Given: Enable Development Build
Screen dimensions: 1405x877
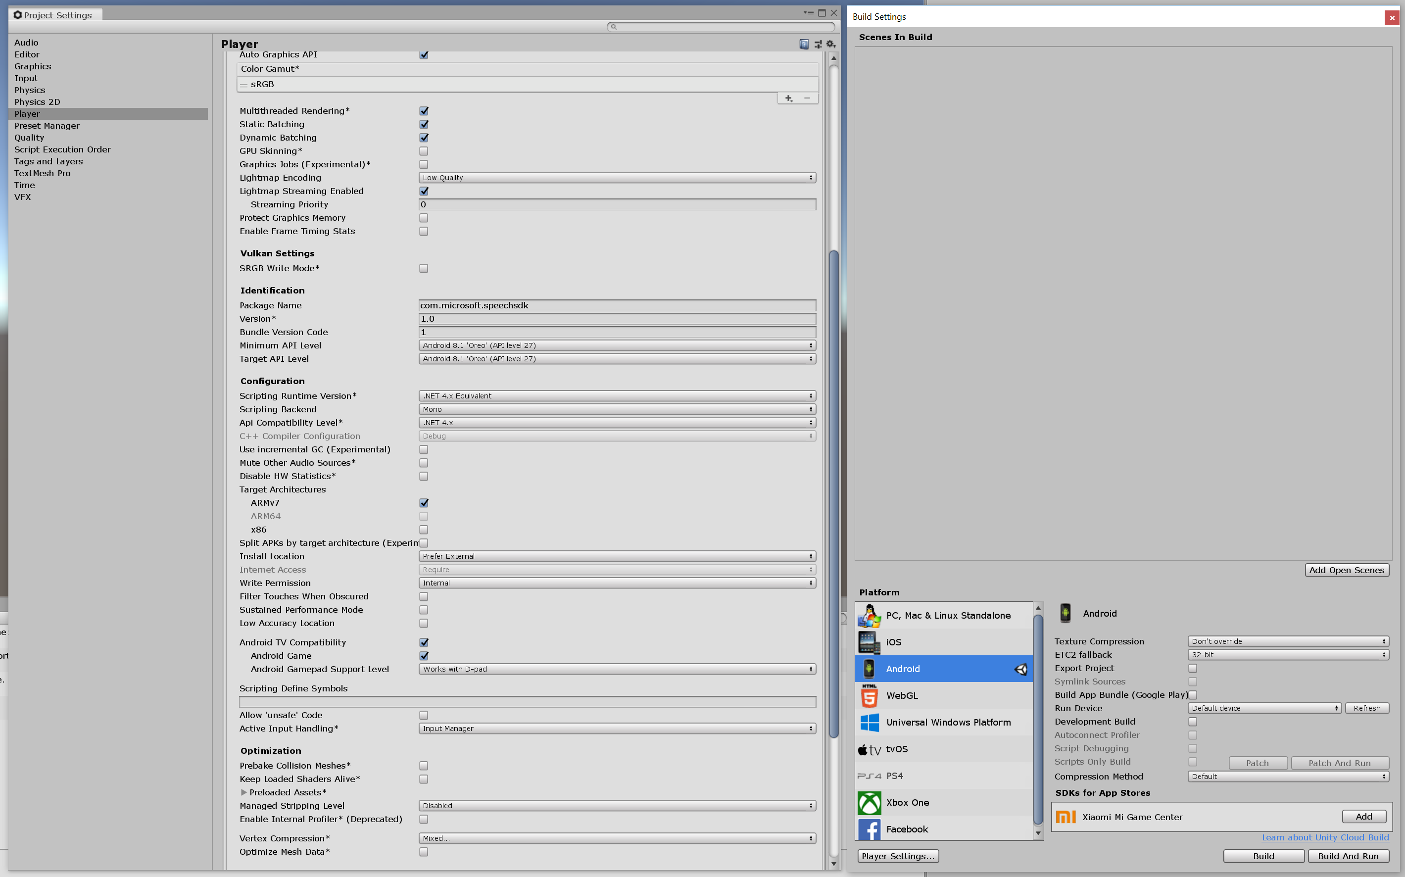Looking at the screenshot, I should [1193, 722].
